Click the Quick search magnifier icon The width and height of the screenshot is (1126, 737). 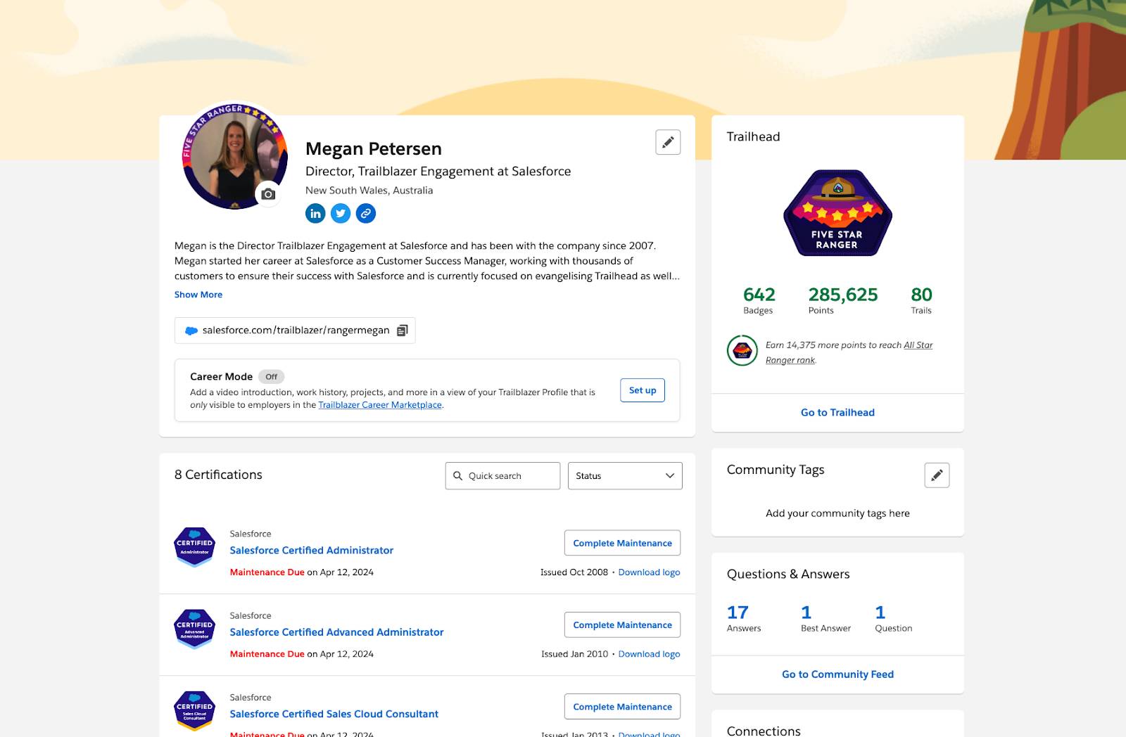pos(458,476)
